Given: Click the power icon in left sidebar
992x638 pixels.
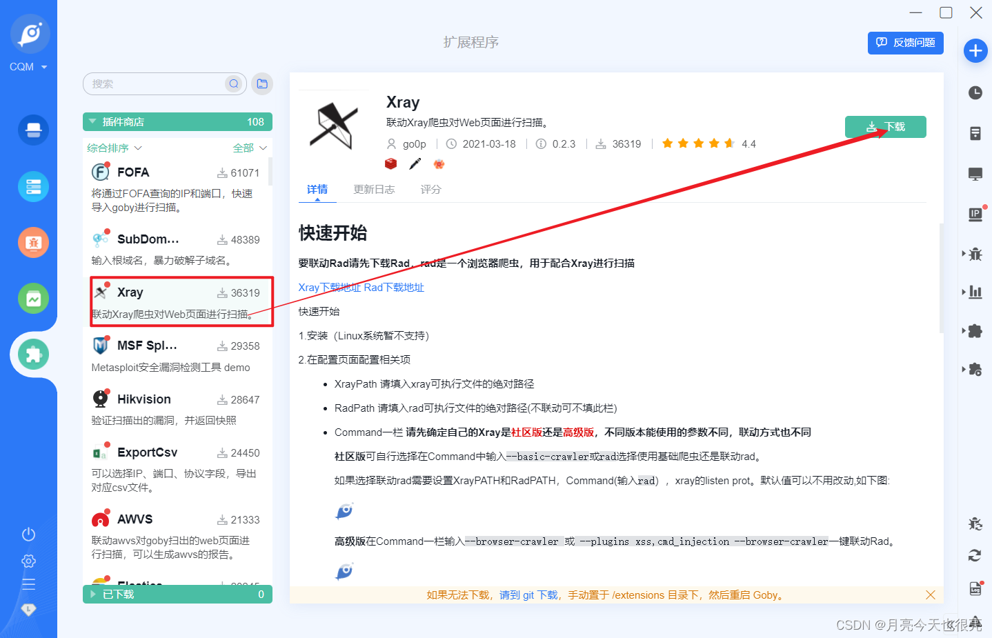Looking at the screenshot, I should 28,535.
